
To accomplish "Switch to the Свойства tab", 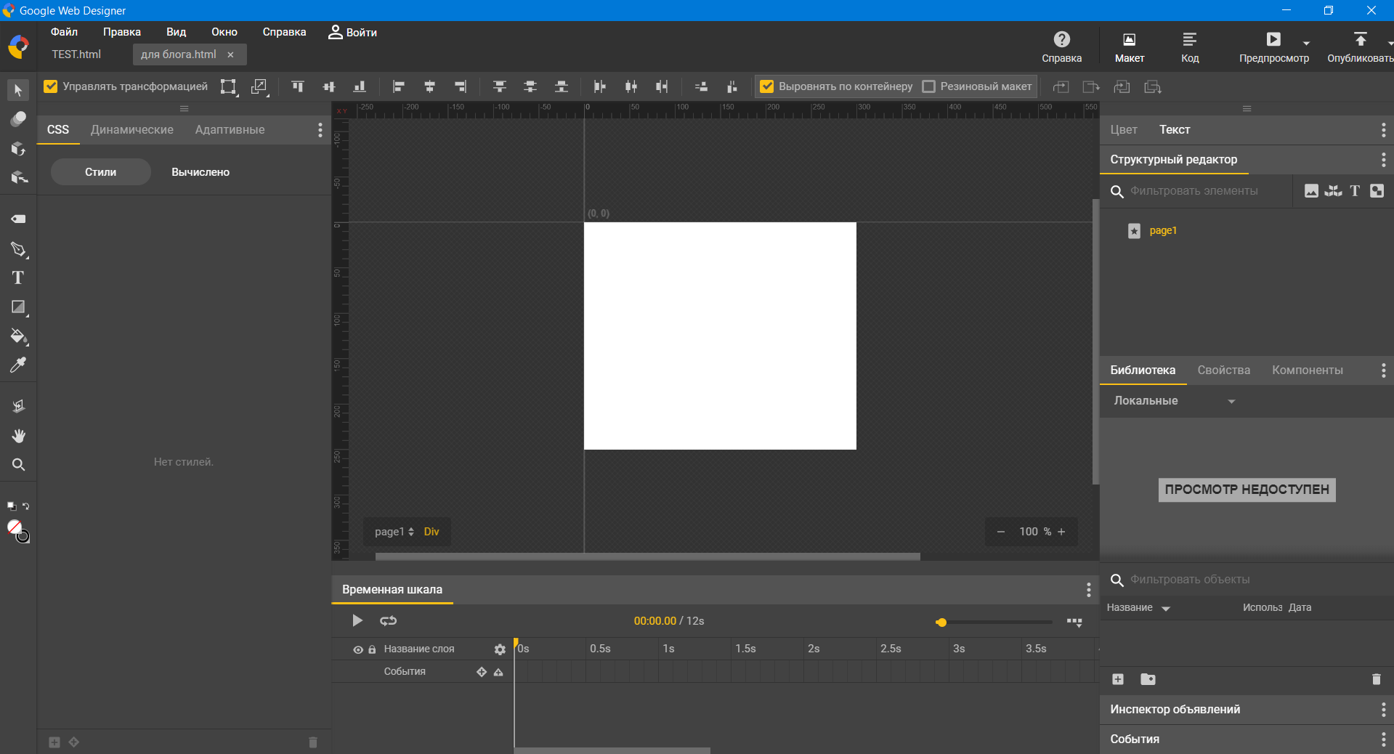I will [x=1223, y=370].
